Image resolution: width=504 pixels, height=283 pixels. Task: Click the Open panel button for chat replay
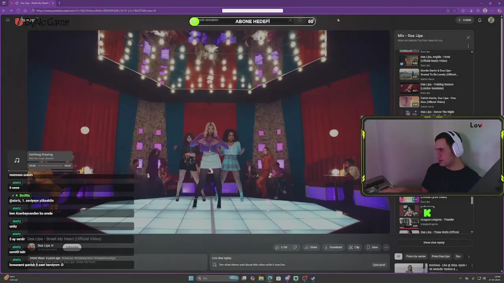(379, 265)
